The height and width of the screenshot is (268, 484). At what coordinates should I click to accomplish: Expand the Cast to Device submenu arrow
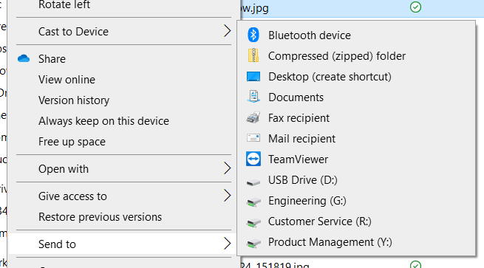pos(227,31)
